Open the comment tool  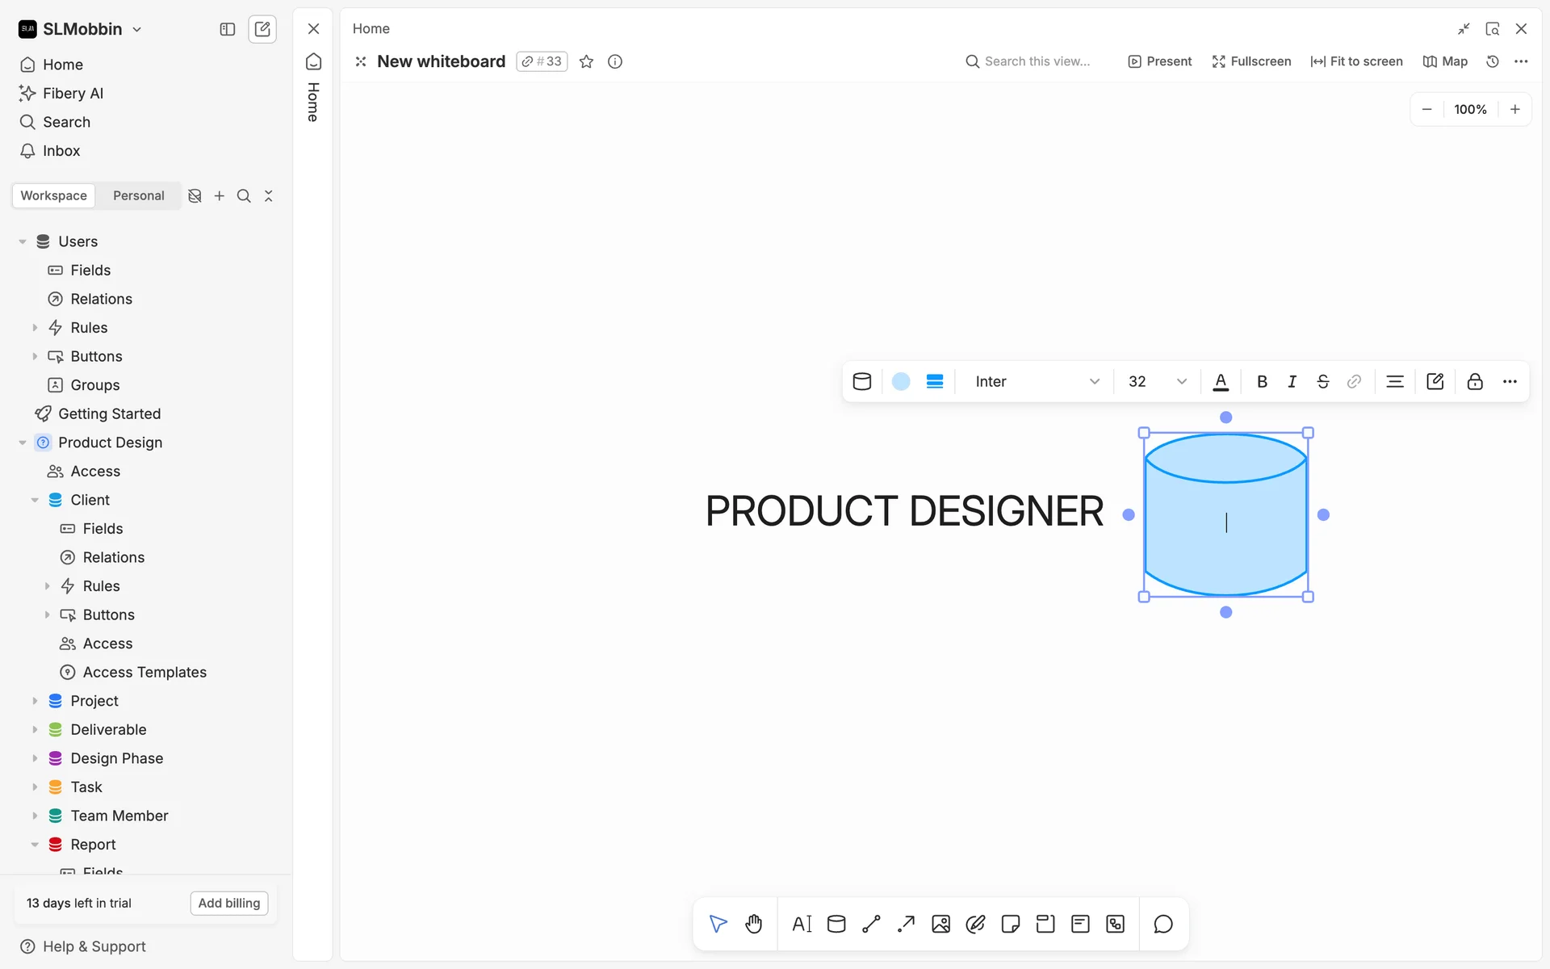pos(1162,924)
